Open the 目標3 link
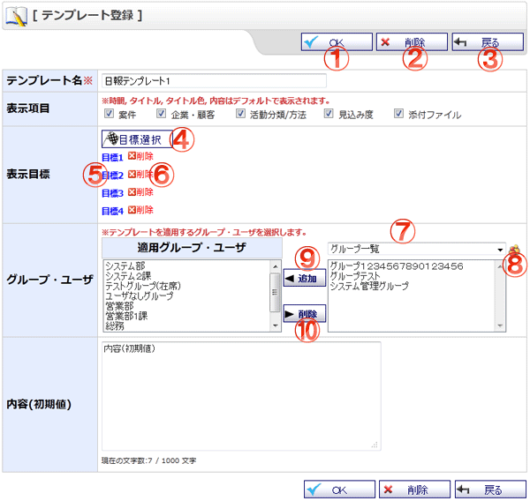Image resolution: width=530 pixels, height=501 pixels. tap(112, 193)
